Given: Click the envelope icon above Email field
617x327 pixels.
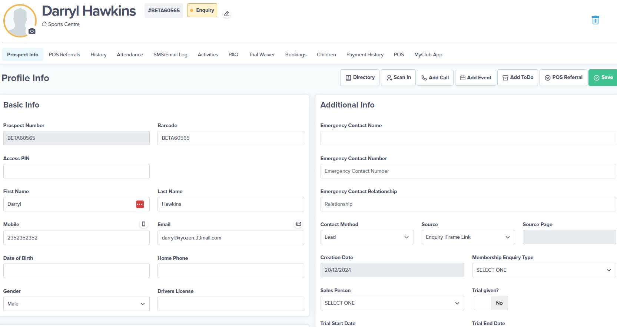Looking at the screenshot, I should (298, 224).
